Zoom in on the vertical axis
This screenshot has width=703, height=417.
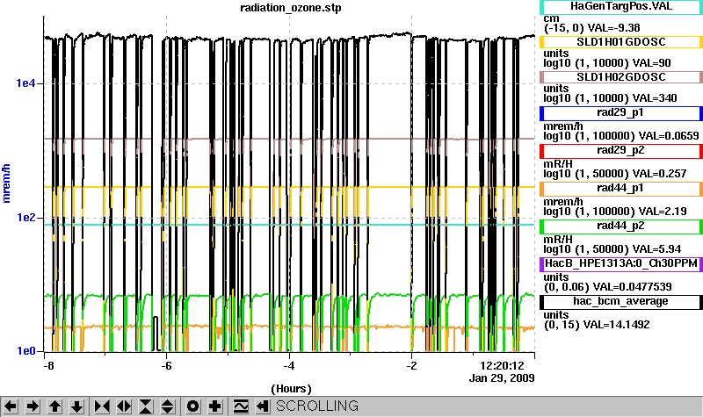click(x=146, y=406)
